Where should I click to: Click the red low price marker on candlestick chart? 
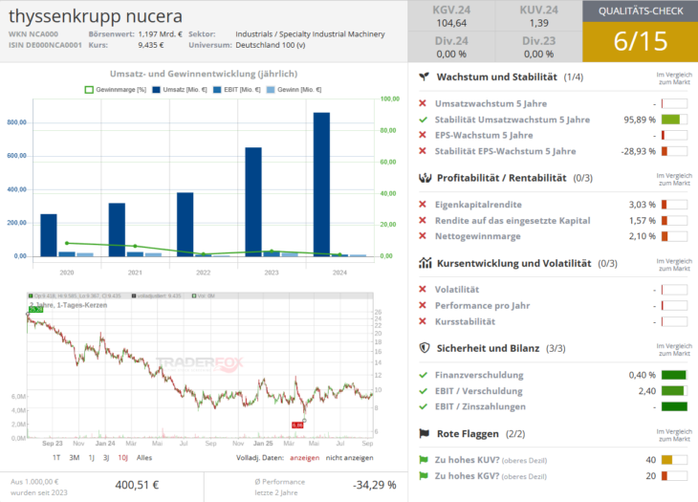[x=297, y=425]
